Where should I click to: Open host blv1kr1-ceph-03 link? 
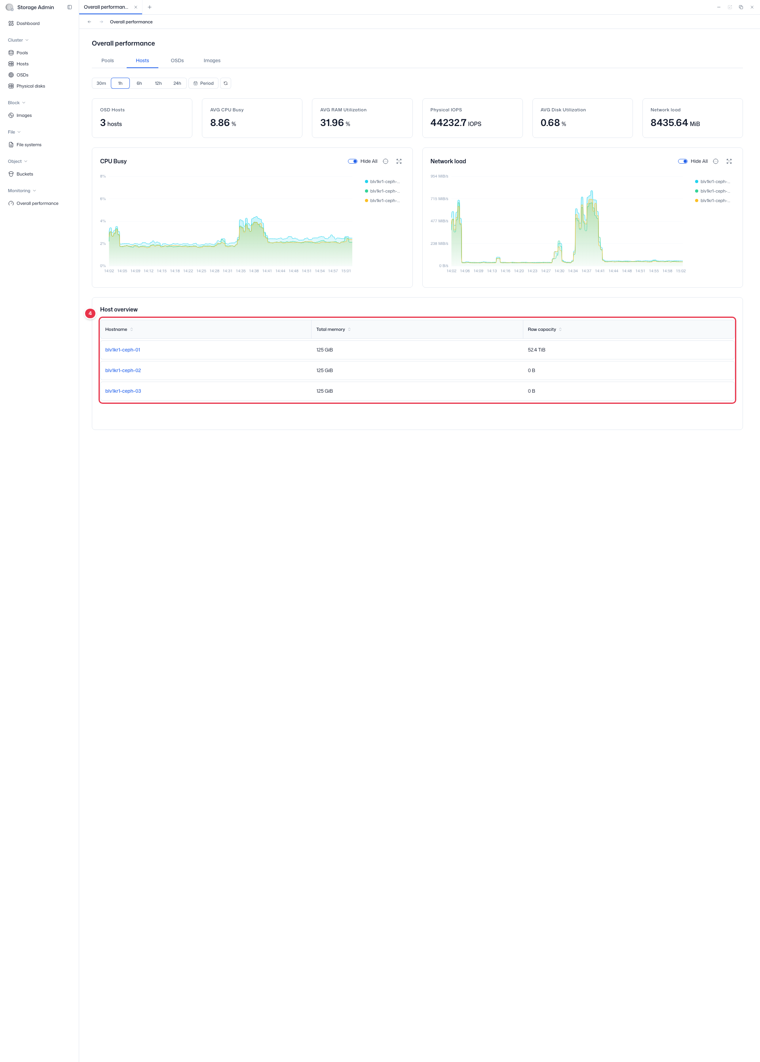tap(123, 391)
